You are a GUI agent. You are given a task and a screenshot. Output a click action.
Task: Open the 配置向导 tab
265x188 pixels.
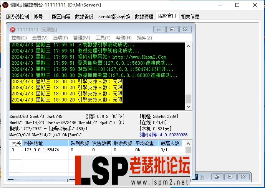(x=61, y=16)
